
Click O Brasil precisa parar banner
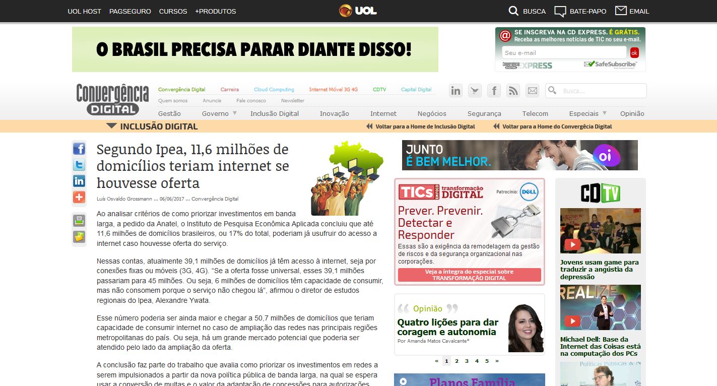tap(255, 49)
